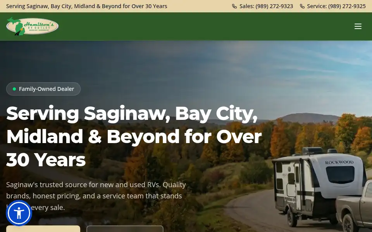
Task: Click the main hero headline
Action: coord(134,136)
